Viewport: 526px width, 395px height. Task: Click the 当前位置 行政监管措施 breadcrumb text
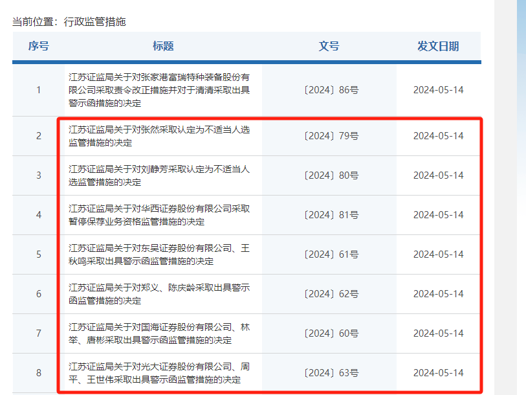point(69,22)
